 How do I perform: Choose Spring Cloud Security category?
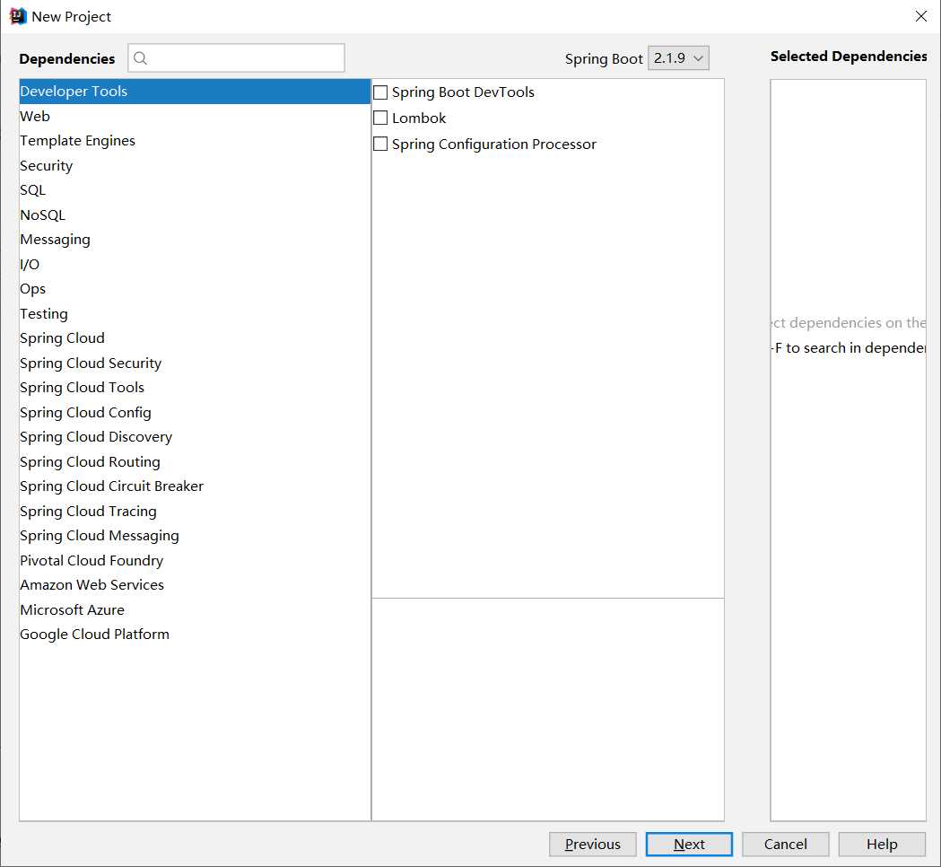pos(195,363)
